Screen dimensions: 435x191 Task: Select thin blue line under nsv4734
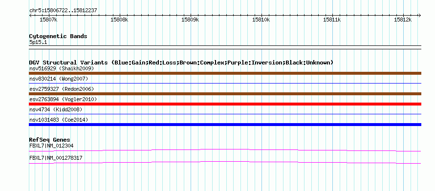click(225, 114)
